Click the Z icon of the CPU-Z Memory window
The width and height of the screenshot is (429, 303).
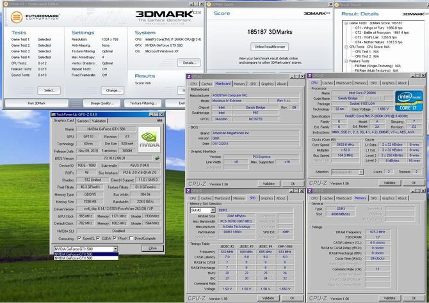point(310,190)
